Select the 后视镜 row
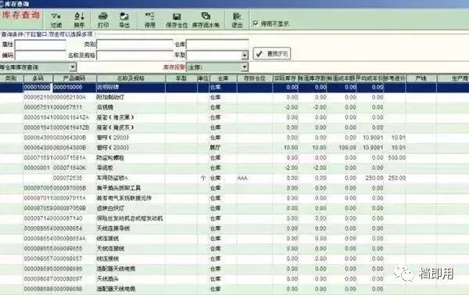Image resolution: width=469 pixels, height=295 pixels. [x=234, y=107]
